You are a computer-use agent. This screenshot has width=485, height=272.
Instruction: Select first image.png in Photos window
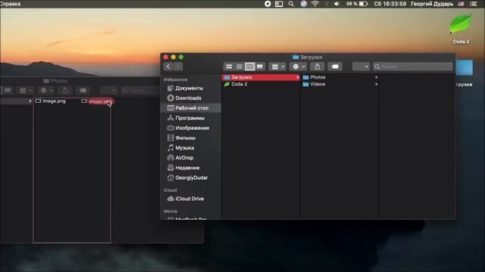tap(54, 100)
